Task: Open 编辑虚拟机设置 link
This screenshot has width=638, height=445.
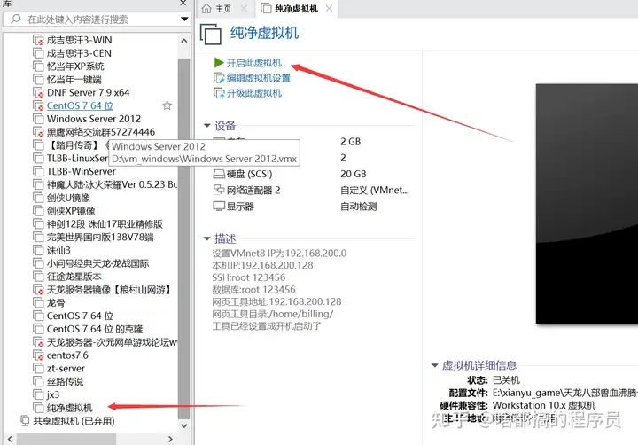Action: tap(259, 78)
